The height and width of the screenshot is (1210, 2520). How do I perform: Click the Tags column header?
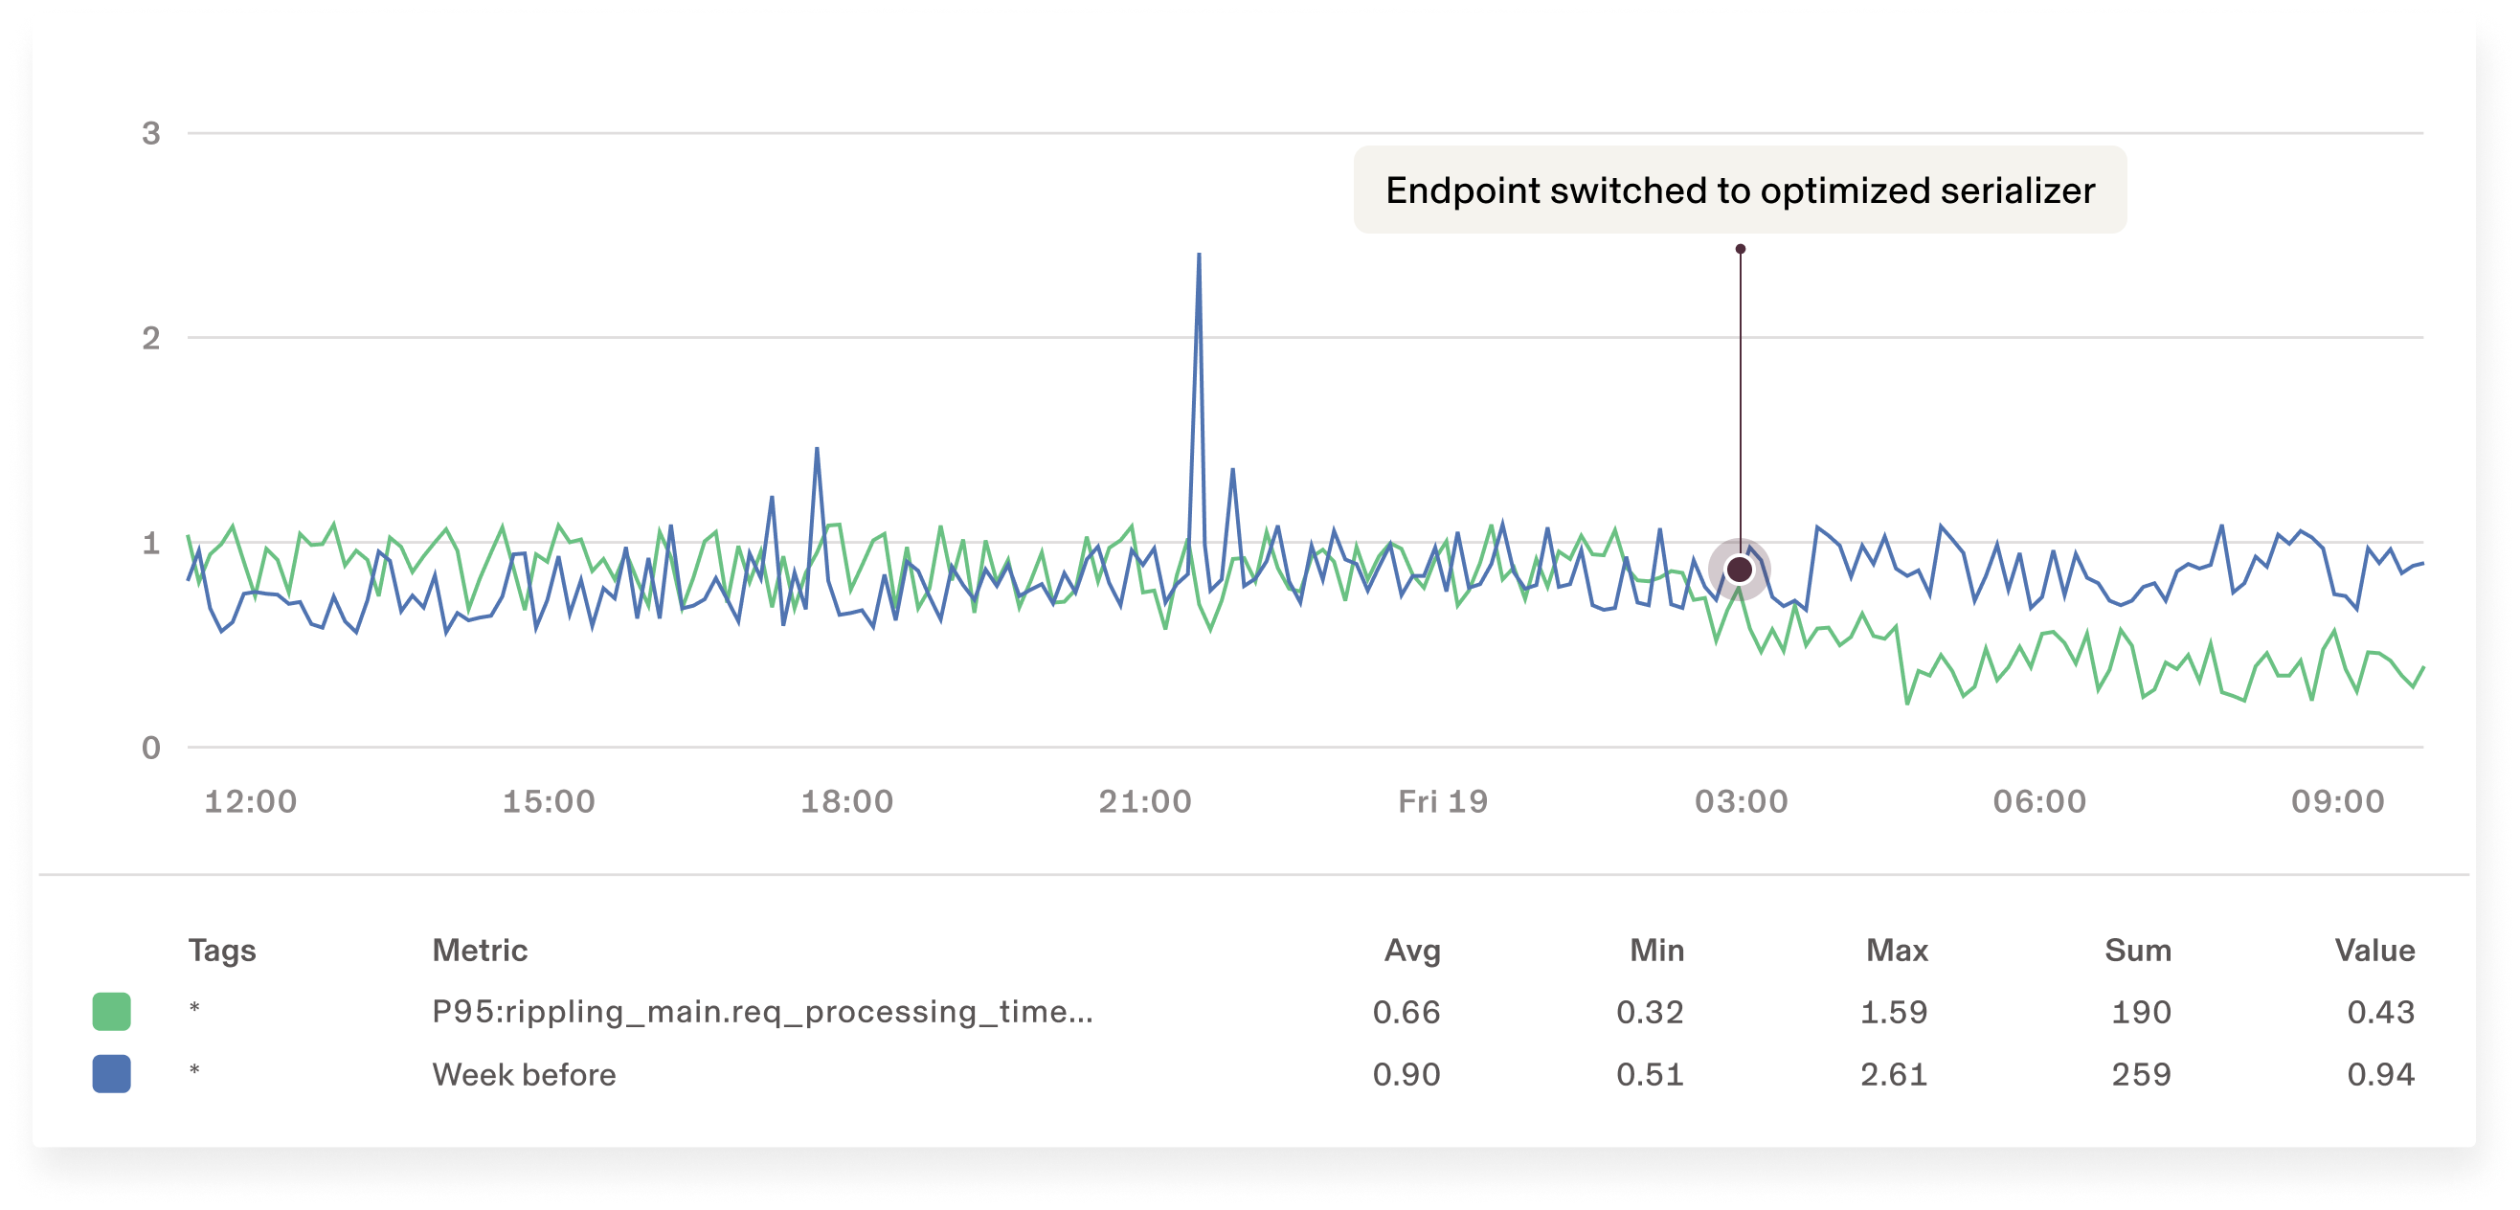pos(222,950)
